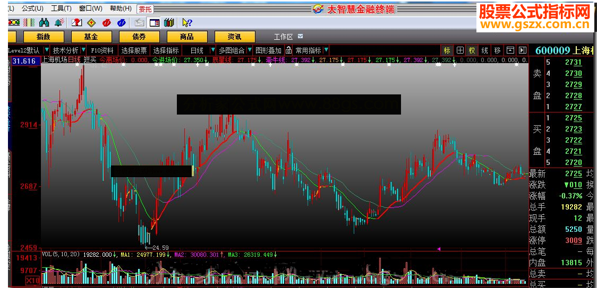Open the 日线 period dropdown arrow

pos(212,50)
